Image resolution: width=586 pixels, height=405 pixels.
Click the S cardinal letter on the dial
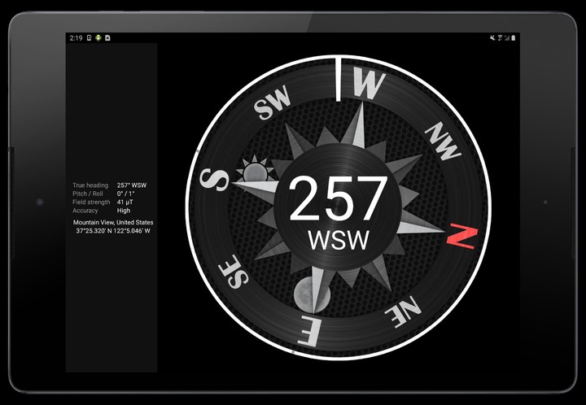pyautogui.click(x=214, y=180)
